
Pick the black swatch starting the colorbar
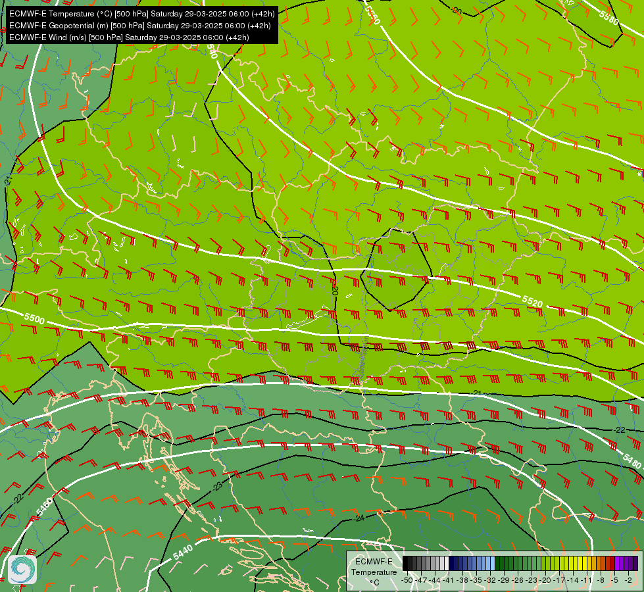[x=405, y=563]
